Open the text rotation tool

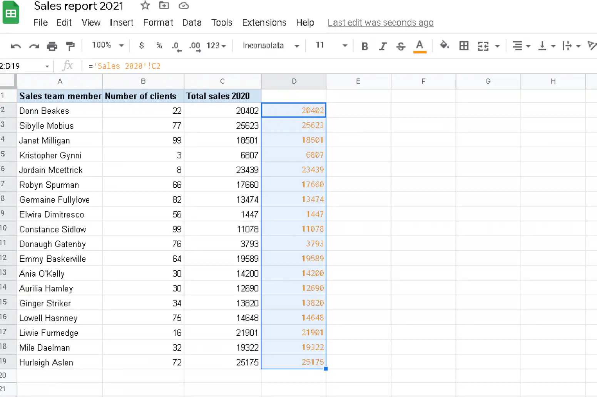[x=592, y=45]
